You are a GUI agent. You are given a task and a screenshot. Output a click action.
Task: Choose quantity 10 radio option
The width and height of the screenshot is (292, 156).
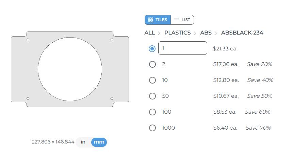coord(152,80)
